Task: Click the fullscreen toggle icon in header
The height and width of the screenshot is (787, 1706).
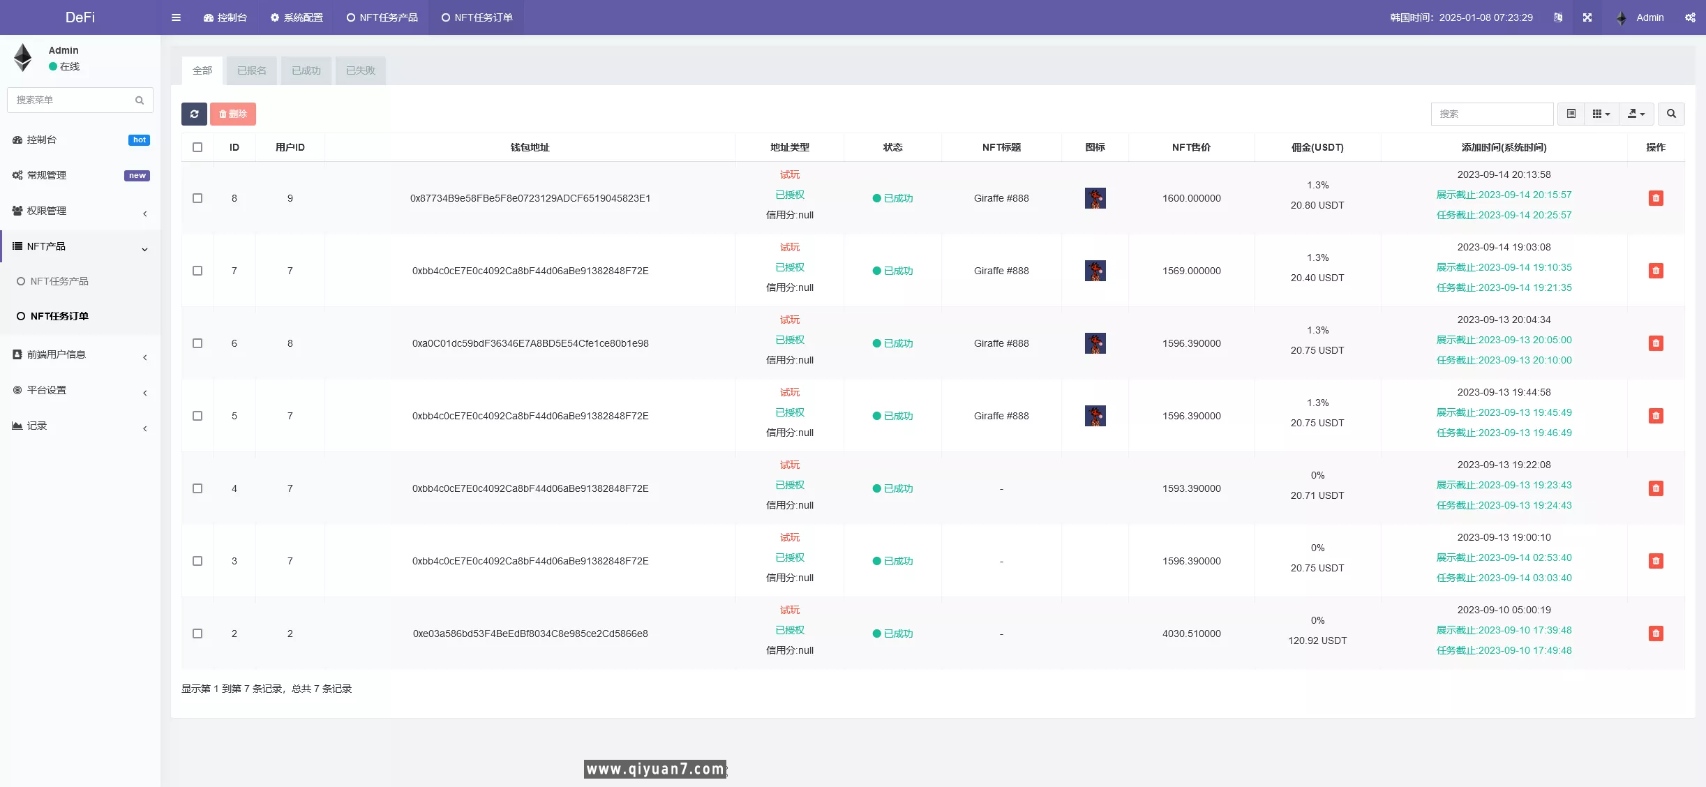Action: tap(1587, 17)
